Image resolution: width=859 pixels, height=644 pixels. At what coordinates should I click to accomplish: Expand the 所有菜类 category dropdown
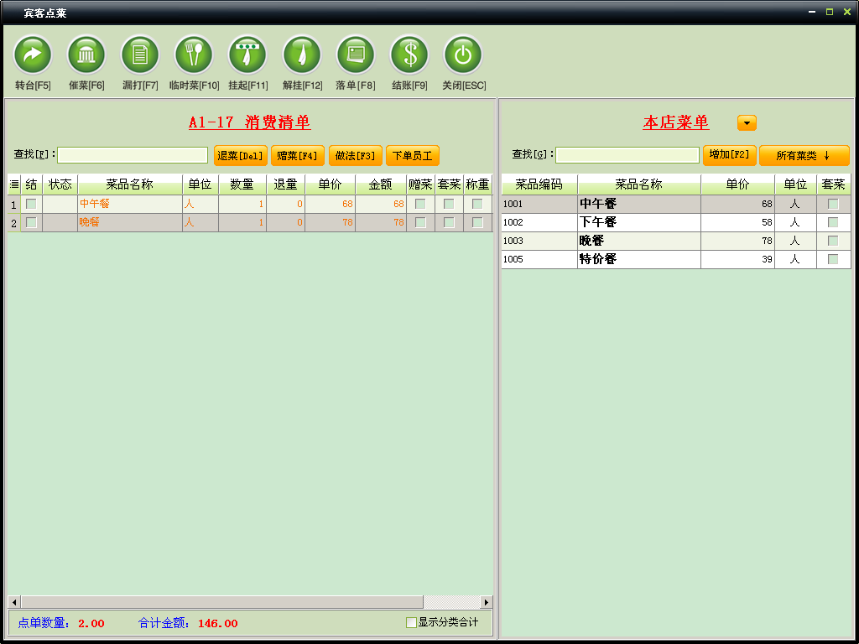[804, 155]
